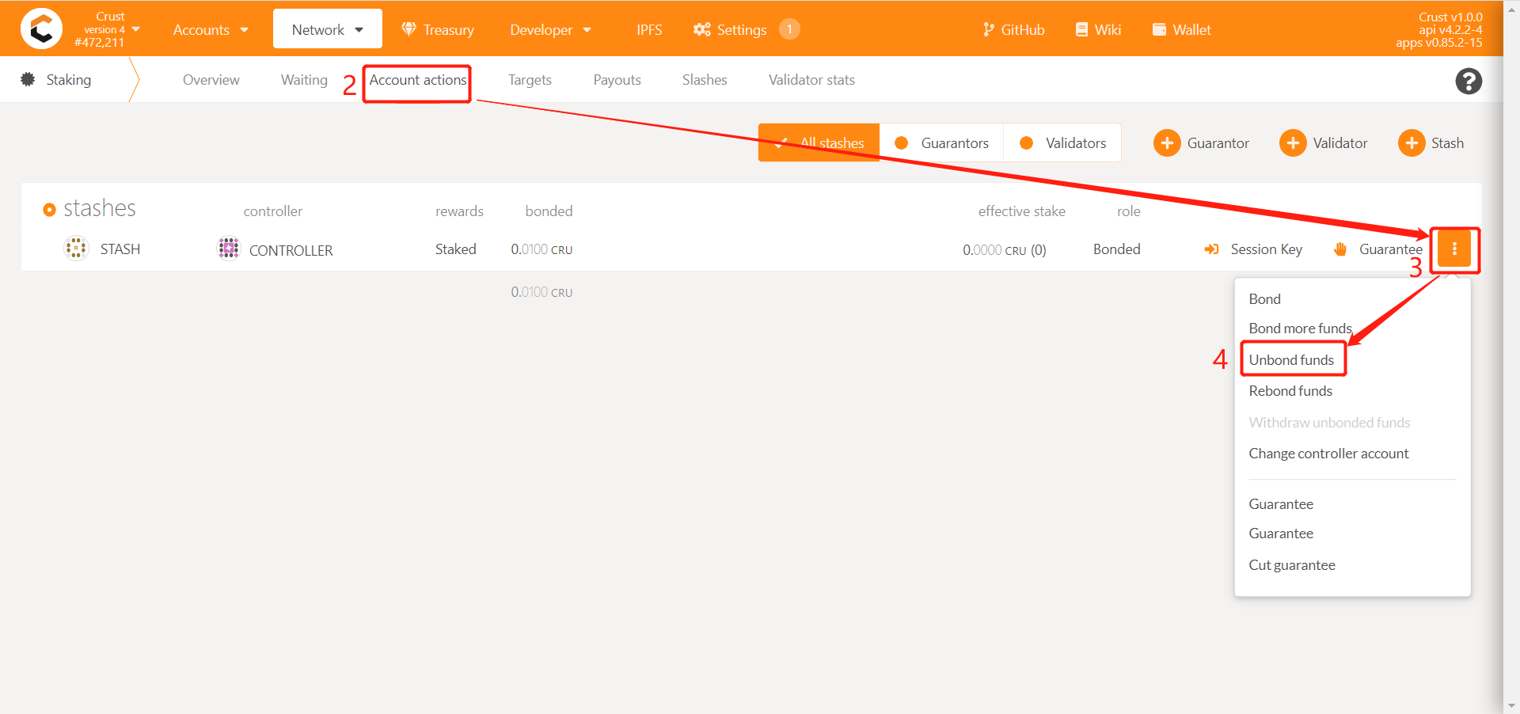Expand the Developer menu
Screen dimensions: 1520x714
[550, 29]
